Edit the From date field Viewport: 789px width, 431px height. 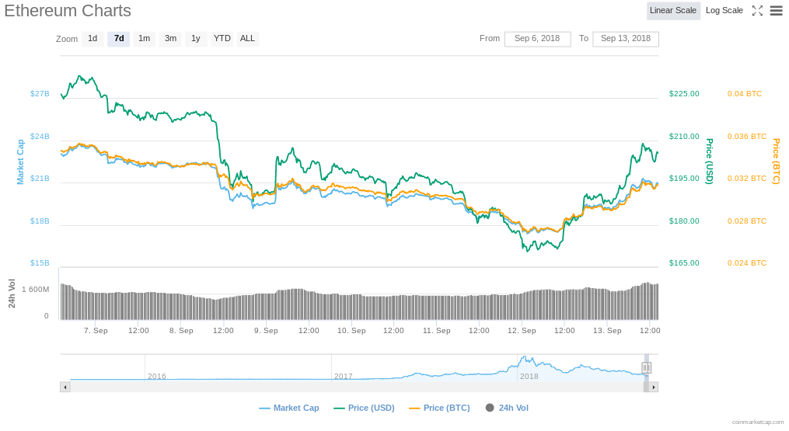(x=537, y=39)
